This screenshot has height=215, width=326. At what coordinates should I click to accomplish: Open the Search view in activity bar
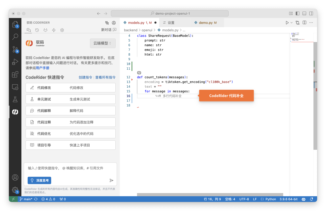15,37
